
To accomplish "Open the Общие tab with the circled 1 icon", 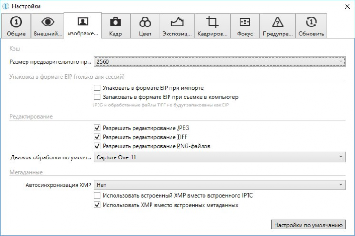I will pyautogui.click(x=16, y=22).
